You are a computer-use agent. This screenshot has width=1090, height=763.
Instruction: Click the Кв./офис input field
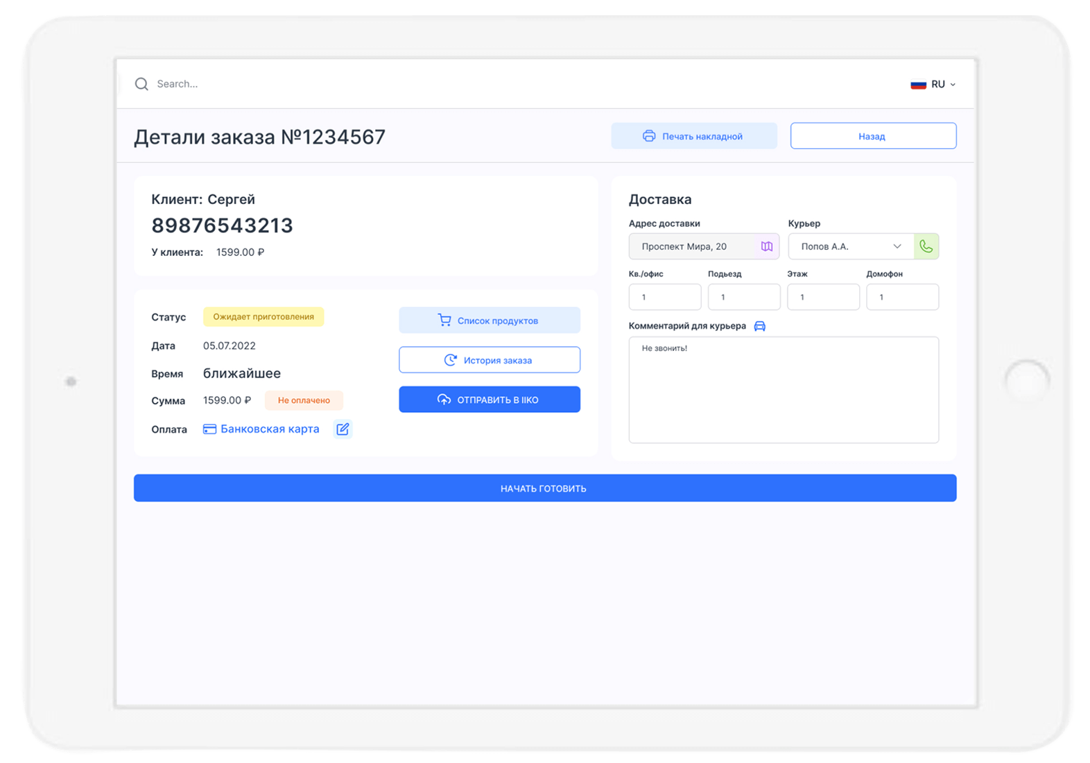[664, 297]
